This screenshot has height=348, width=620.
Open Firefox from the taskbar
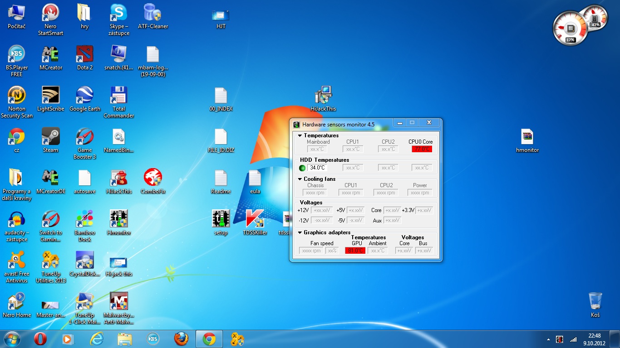[x=181, y=338]
